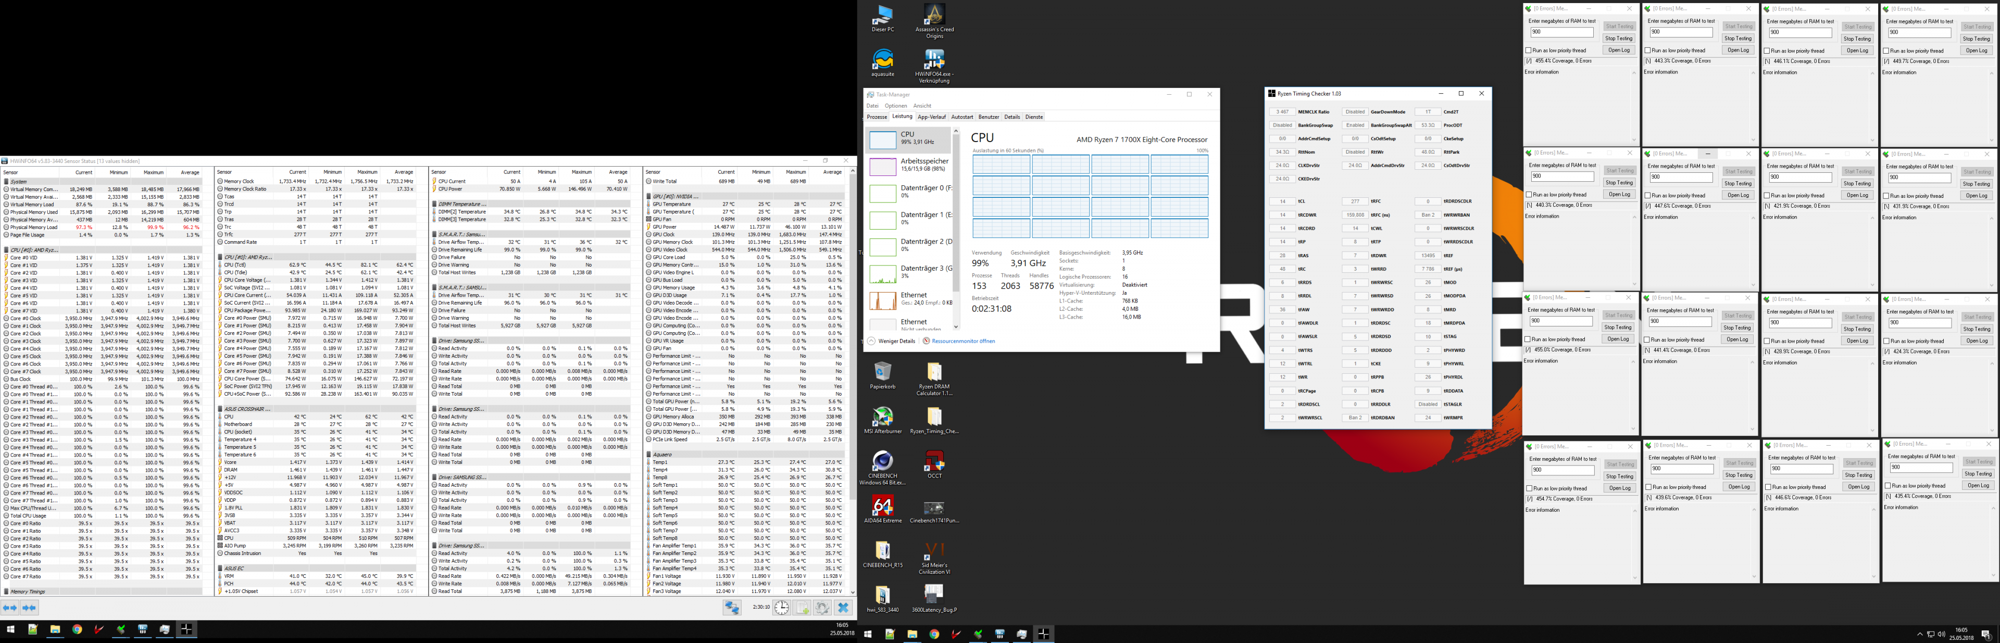The width and height of the screenshot is (2000, 643).
Task: Expand HWiNFO columns with outward arrows button
Action: (x=10, y=608)
